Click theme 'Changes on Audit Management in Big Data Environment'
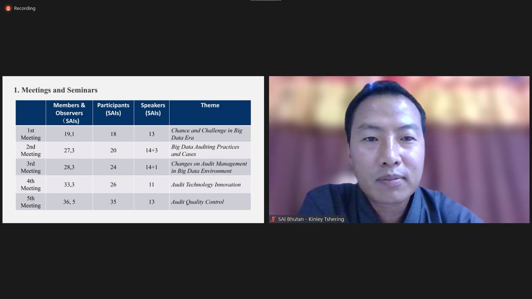The image size is (532, 299). click(209, 167)
